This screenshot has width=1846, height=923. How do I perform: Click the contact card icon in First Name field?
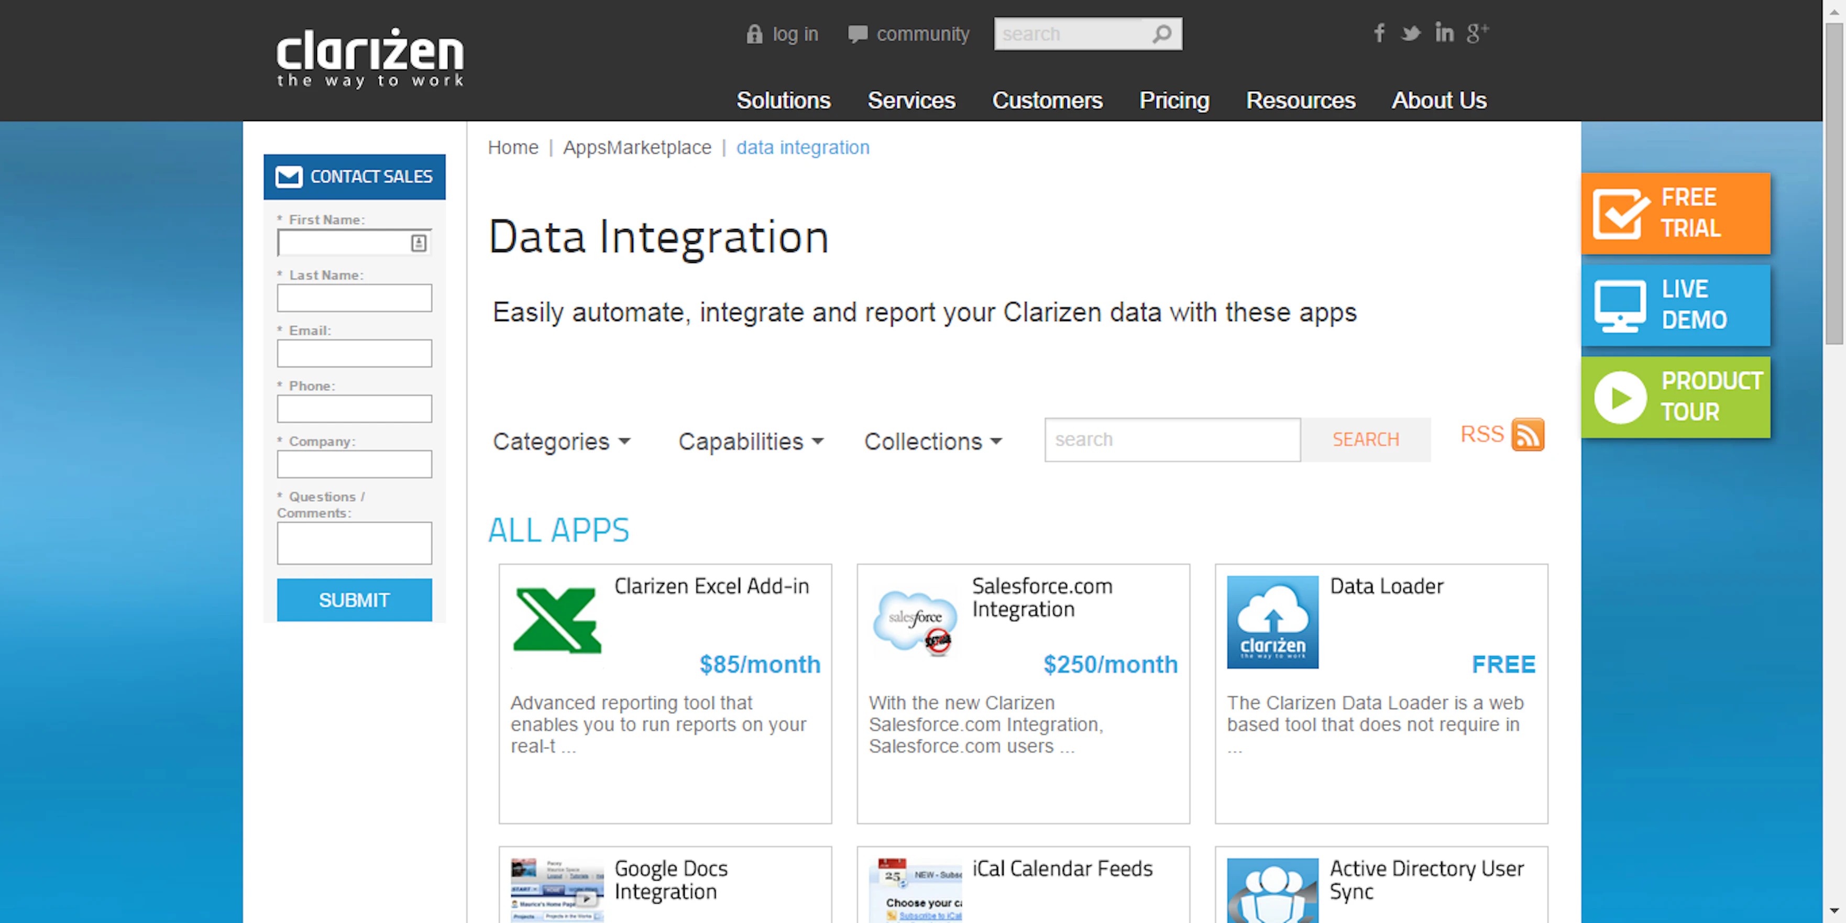(x=419, y=243)
